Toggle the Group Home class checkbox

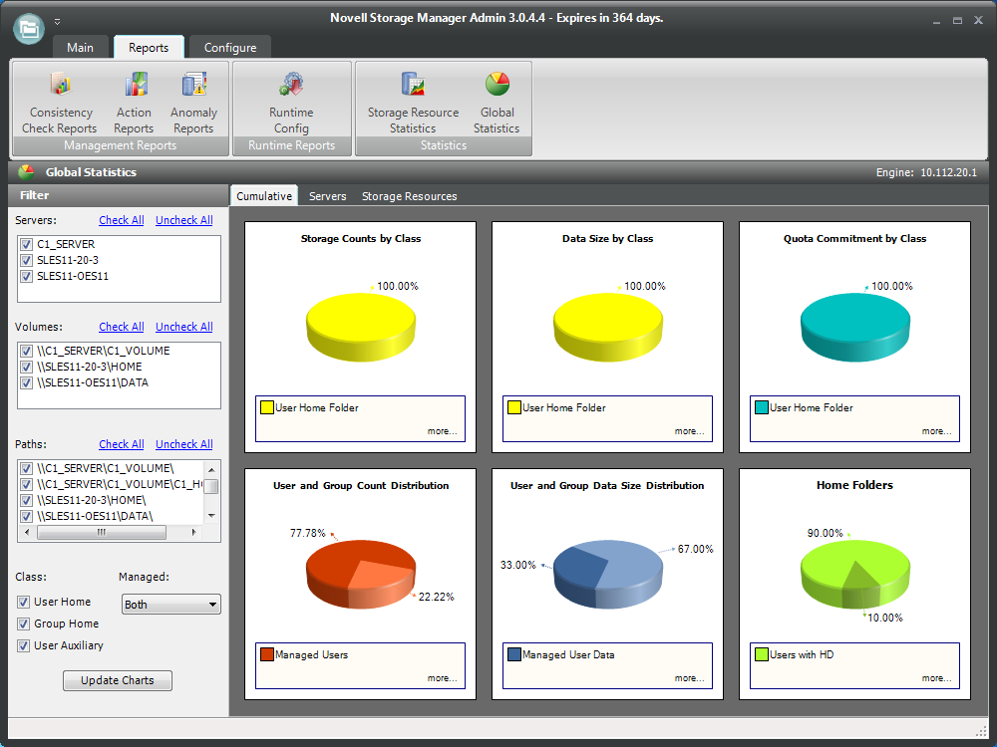(x=24, y=623)
